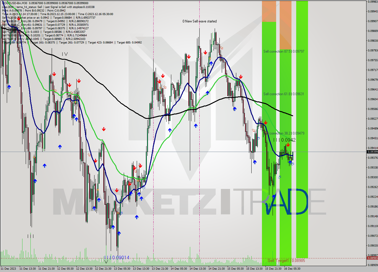The width and height of the screenshot is (378, 272).
Task: Click price axis label 0.09262
Action: [x=373, y=187]
